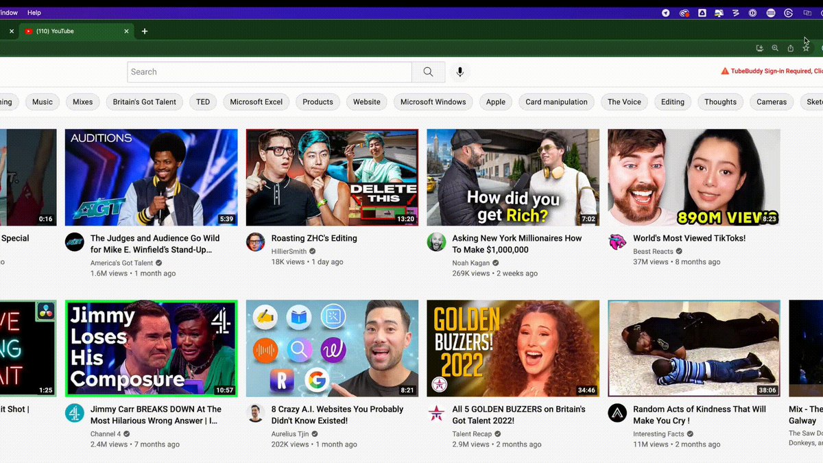823x463 pixels.
Task: Select The Voice filter chip
Action: pyautogui.click(x=625, y=102)
